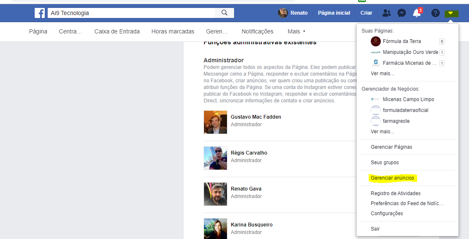
Task: Open Régis Carvalho name link
Action: (249, 153)
